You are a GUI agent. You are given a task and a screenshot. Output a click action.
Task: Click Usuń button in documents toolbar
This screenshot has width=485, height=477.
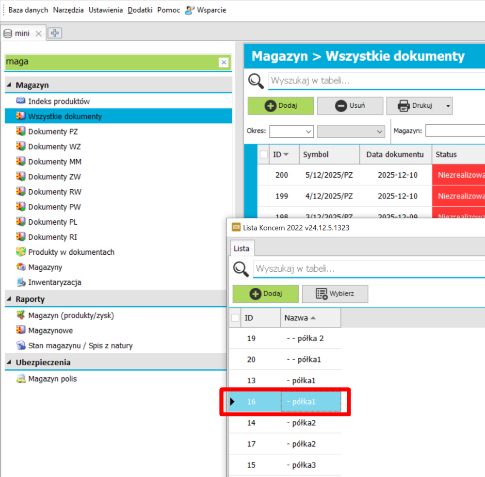tap(350, 106)
